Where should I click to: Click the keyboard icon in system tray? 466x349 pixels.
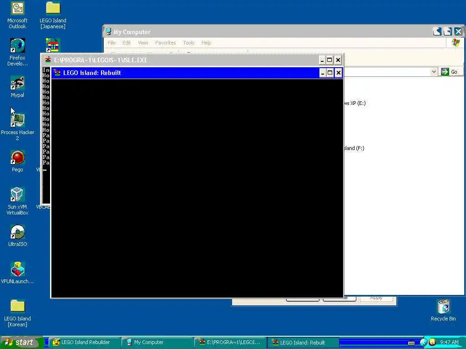coord(411,343)
